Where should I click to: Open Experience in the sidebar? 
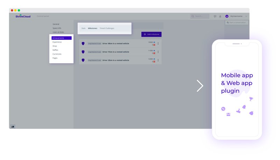click(x=57, y=42)
